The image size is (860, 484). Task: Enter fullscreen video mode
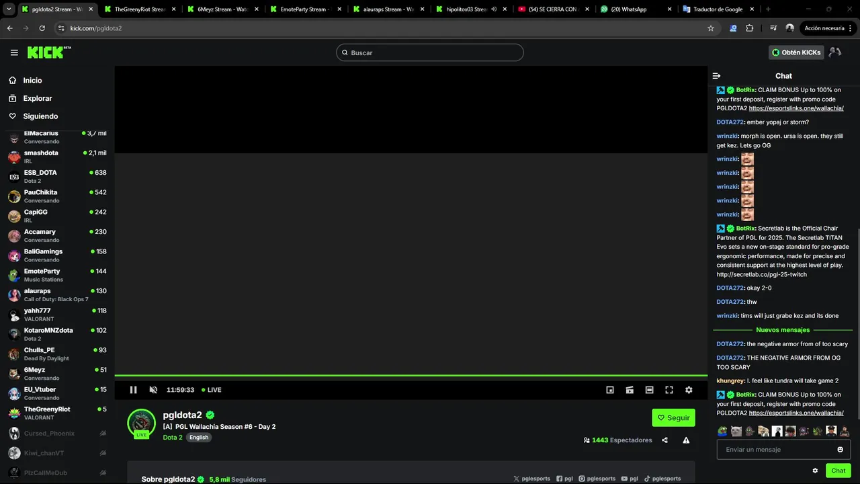[x=669, y=390]
